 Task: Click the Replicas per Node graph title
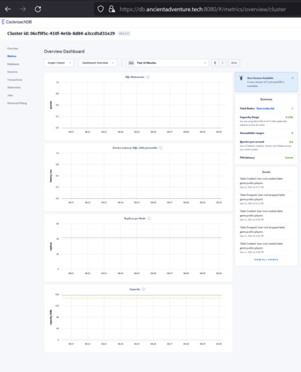[x=135, y=219]
